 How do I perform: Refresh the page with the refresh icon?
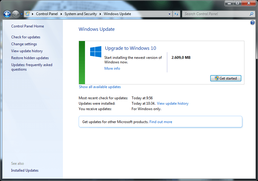176,14
